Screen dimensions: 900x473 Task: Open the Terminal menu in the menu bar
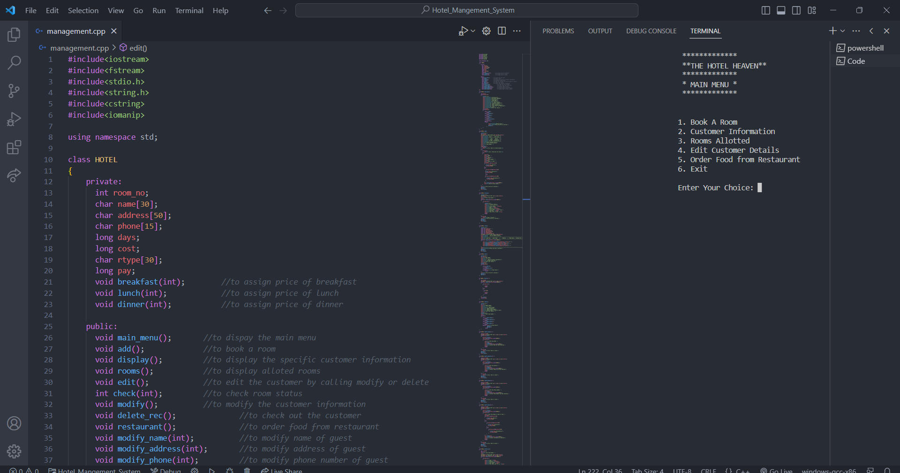tap(189, 10)
